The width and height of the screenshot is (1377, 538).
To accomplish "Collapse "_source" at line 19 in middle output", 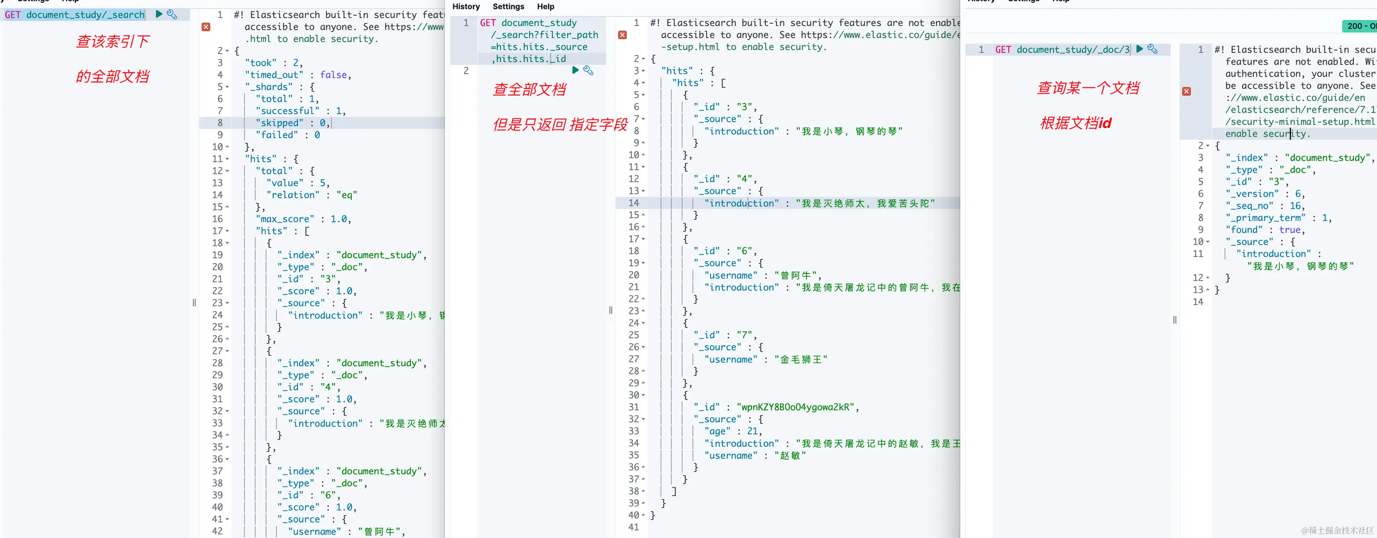I will [643, 263].
